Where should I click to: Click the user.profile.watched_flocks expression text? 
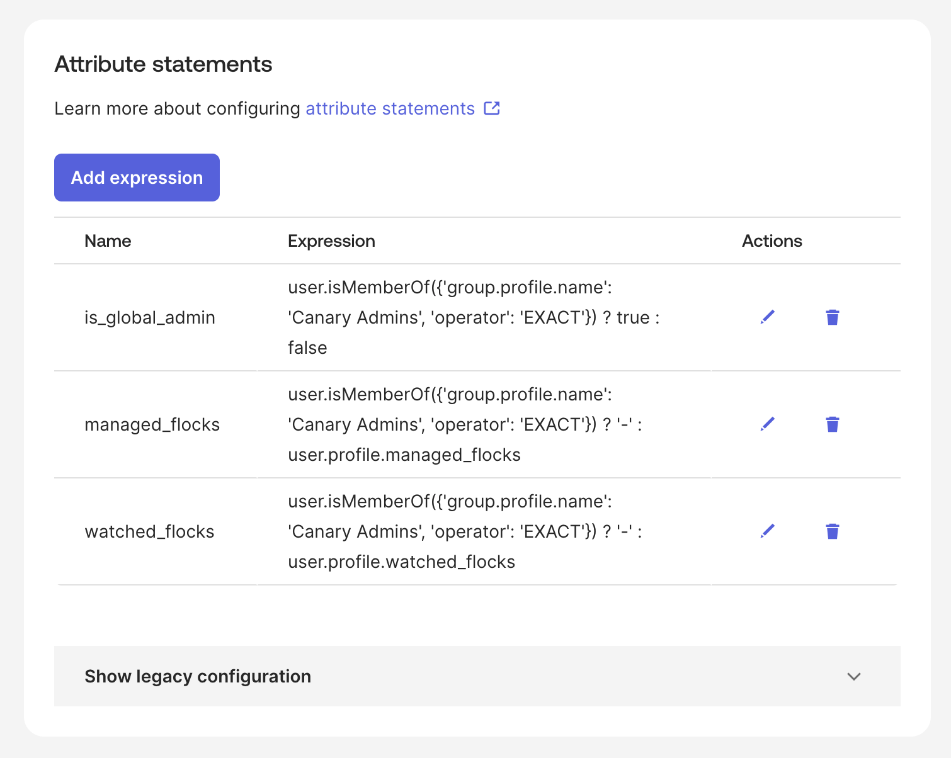tap(401, 562)
